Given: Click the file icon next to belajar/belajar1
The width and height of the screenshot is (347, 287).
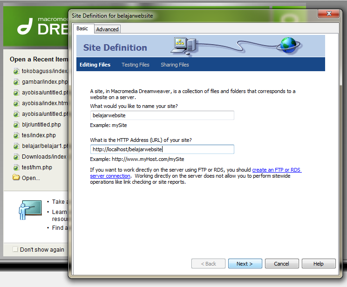Looking at the screenshot, I should tap(16, 146).
